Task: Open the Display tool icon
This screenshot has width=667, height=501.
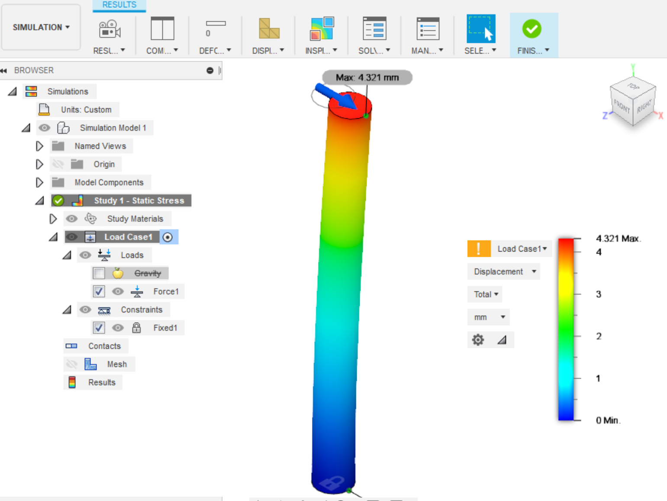Action: coord(268,29)
